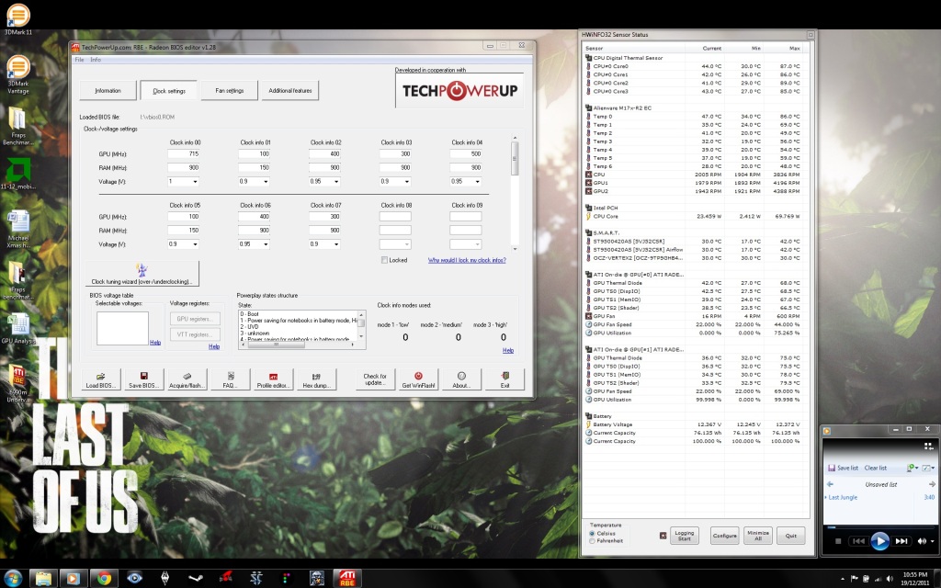Click the Hex dump button
This screenshot has height=588, width=941.
coord(316,379)
